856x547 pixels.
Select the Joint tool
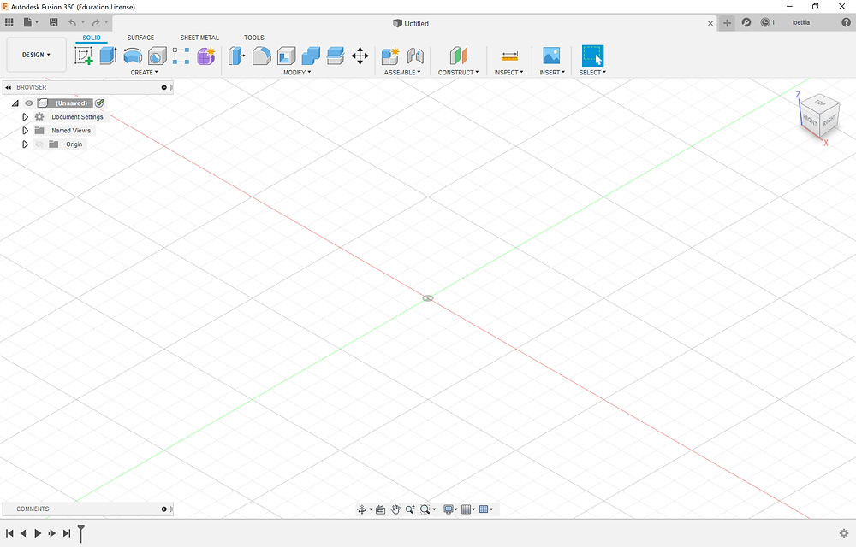[x=415, y=56]
